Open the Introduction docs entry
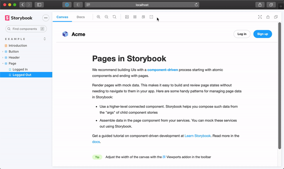 click(x=18, y=46)
